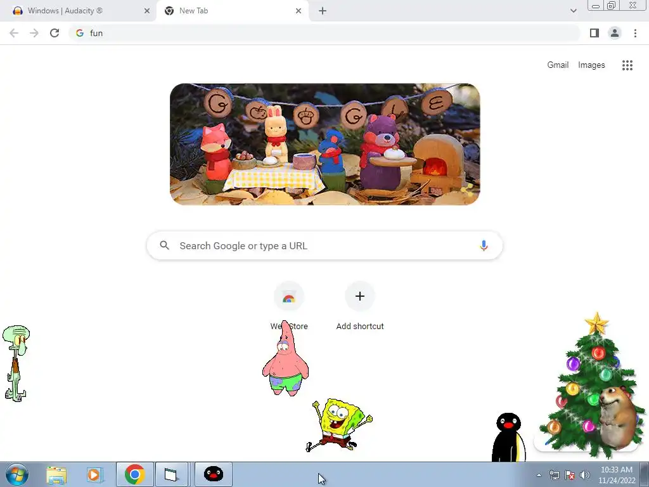649x487 pixels.
Task: Click the Patrick Star desktop character
Action: coord(286,360)
